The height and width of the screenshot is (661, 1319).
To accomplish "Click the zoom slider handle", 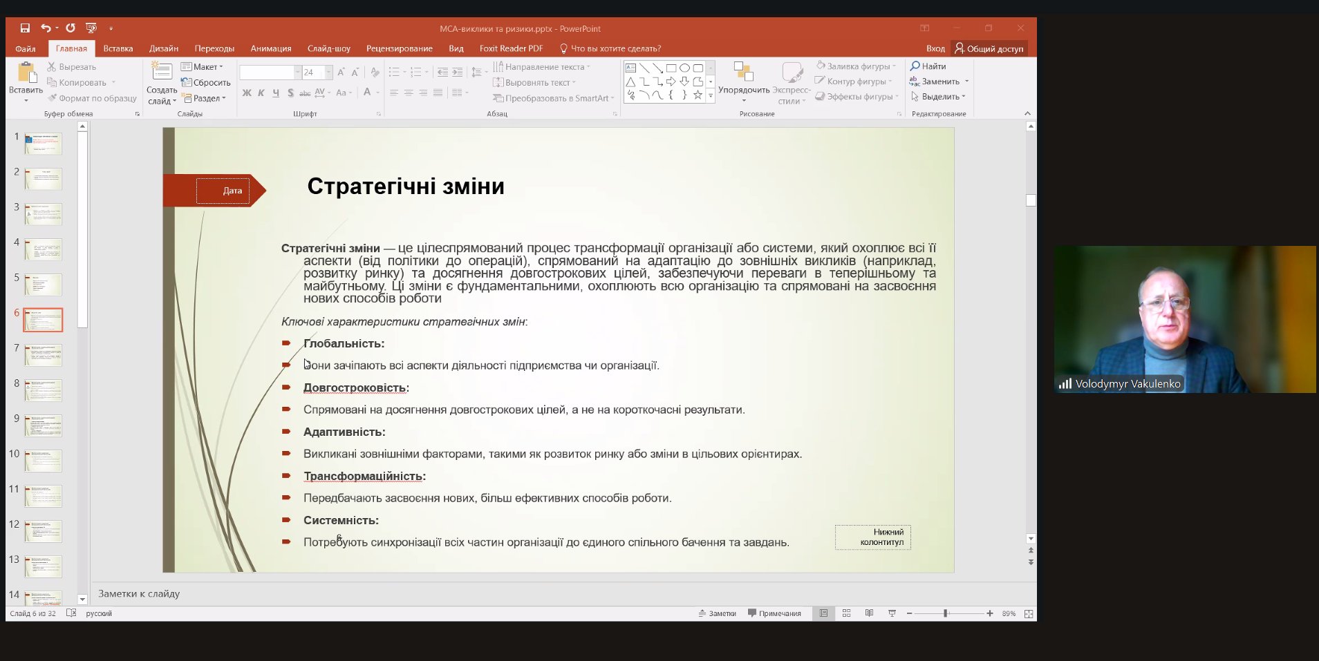I will (x=945, y=613).
